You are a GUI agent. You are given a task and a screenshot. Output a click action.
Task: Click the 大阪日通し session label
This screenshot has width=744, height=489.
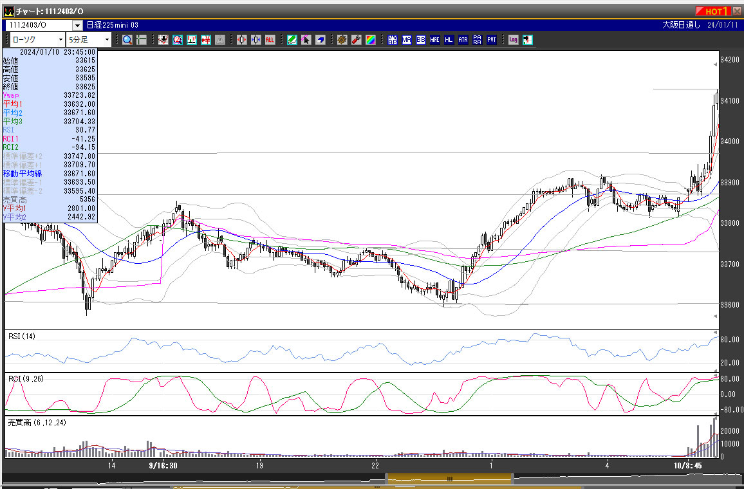pos(681,24)
